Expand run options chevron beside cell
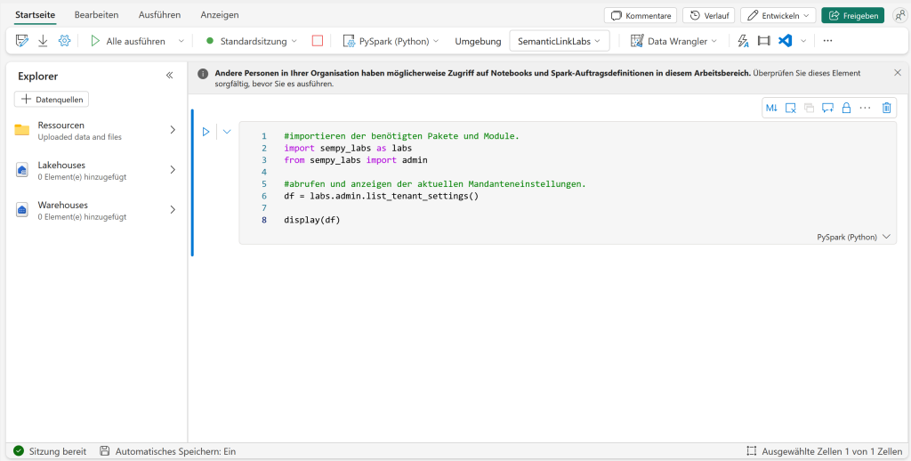Image resolution: width=911 pixels, height=461 pixels. (x=227, y=132)
